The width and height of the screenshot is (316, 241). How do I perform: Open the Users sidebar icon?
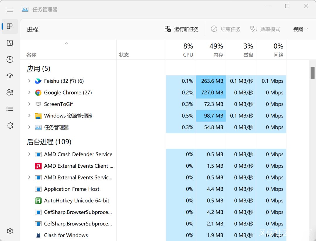tap(10, 92)
